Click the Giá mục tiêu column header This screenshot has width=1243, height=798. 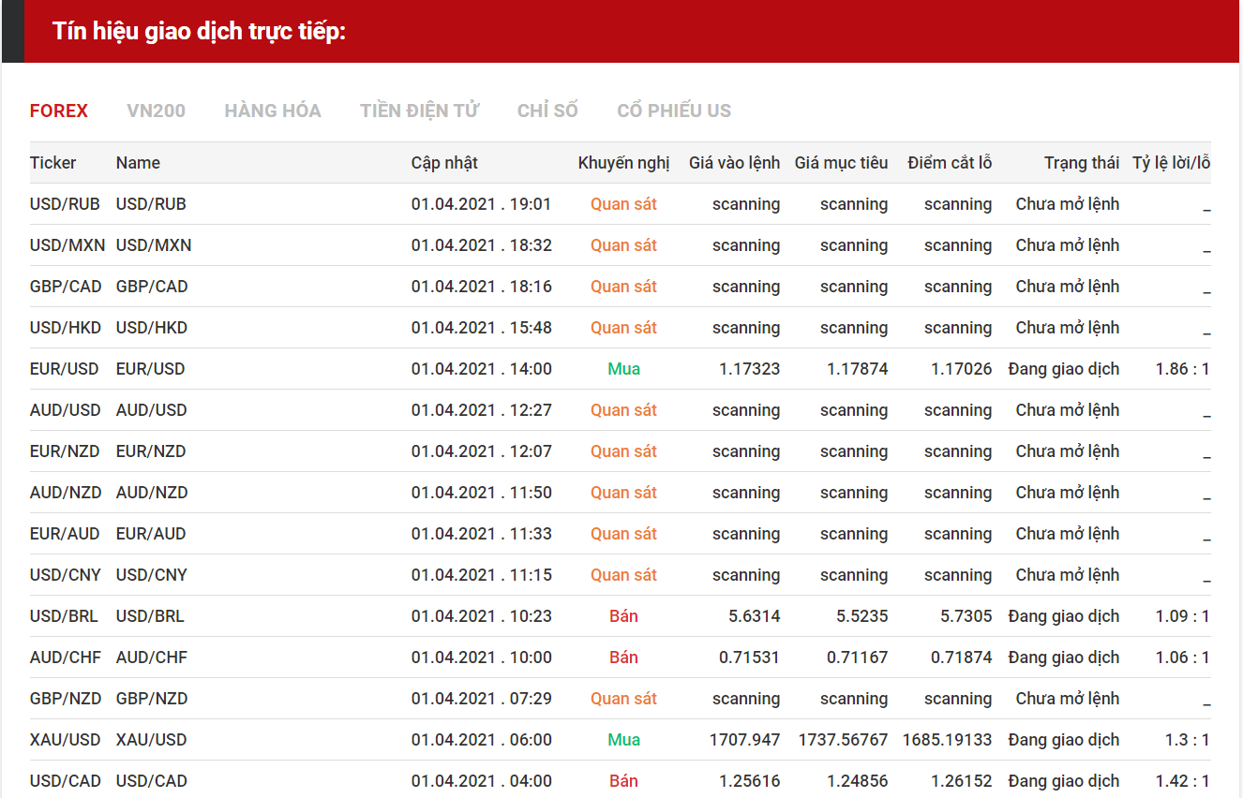click(841, 163)
